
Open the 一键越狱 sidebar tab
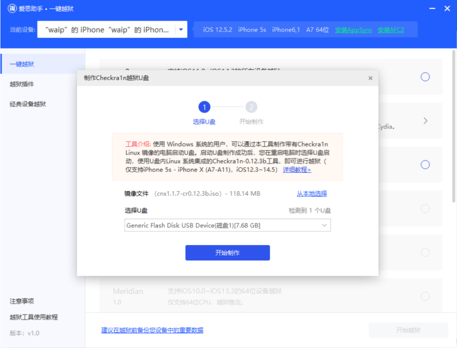(x=22, y=64)
